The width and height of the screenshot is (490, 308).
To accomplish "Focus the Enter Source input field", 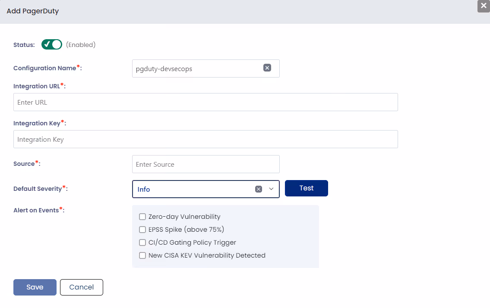I will (x=205, y=164).
